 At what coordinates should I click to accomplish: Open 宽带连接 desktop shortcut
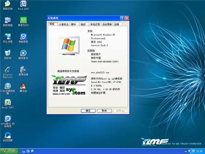click(23, 71)
